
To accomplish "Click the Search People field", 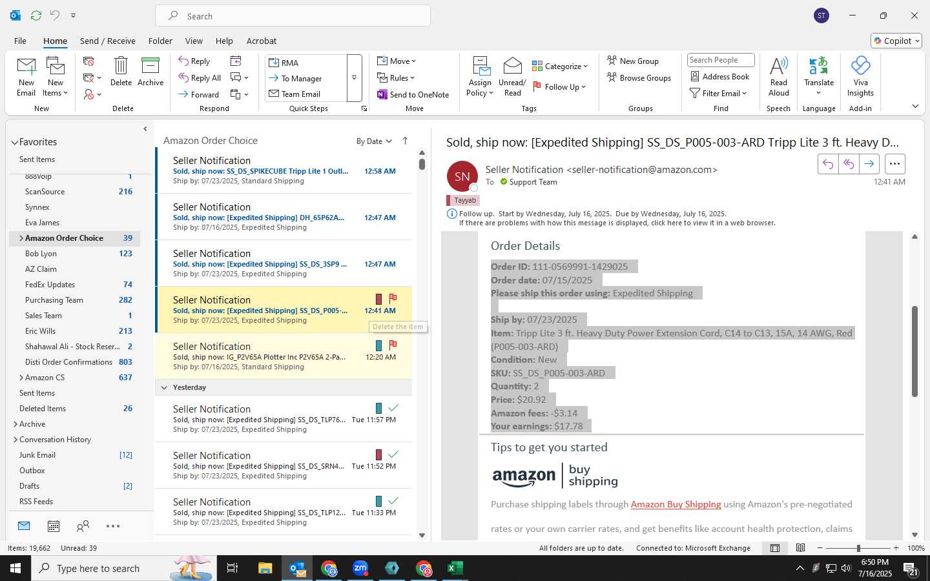I will pyautogui.click(x=721, y=60).
